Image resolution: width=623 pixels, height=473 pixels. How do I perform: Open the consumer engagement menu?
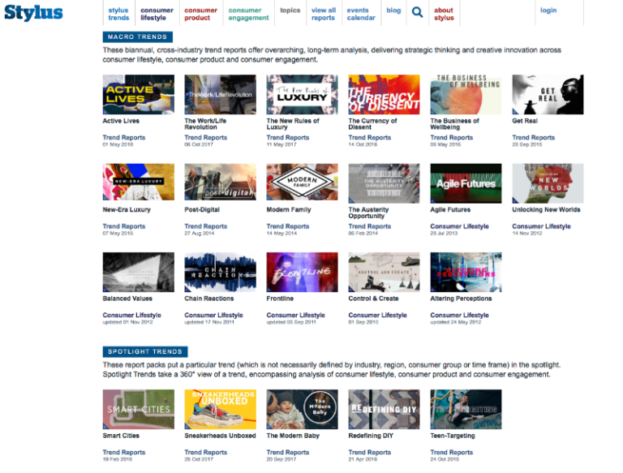tap(248, 14)
